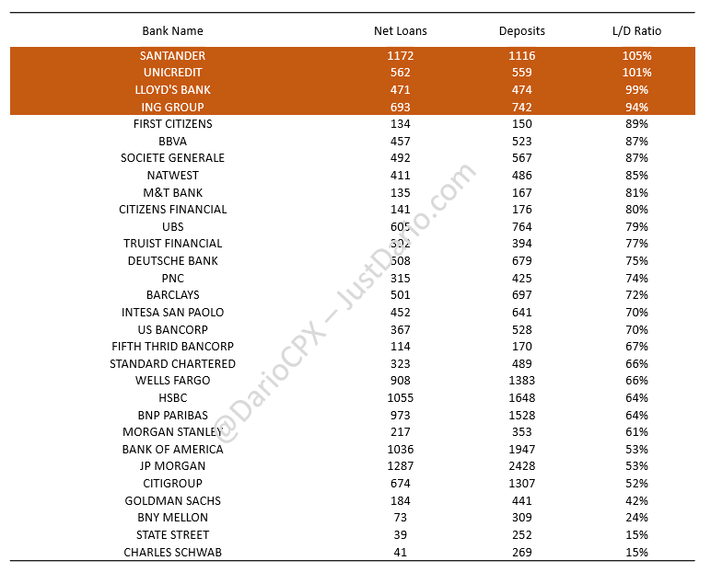Click the DEUTSCHE BANK name cell

pyautogui.click(x=172, y=260)
